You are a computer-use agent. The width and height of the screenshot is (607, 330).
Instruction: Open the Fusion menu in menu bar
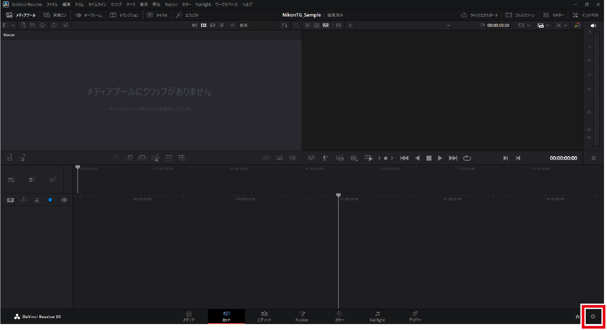tap(171, 4)
